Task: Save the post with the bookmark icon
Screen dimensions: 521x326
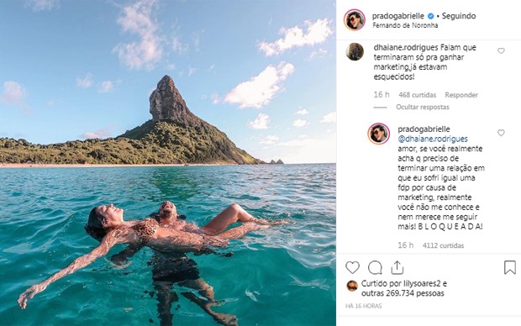Action: coord(510,267)
